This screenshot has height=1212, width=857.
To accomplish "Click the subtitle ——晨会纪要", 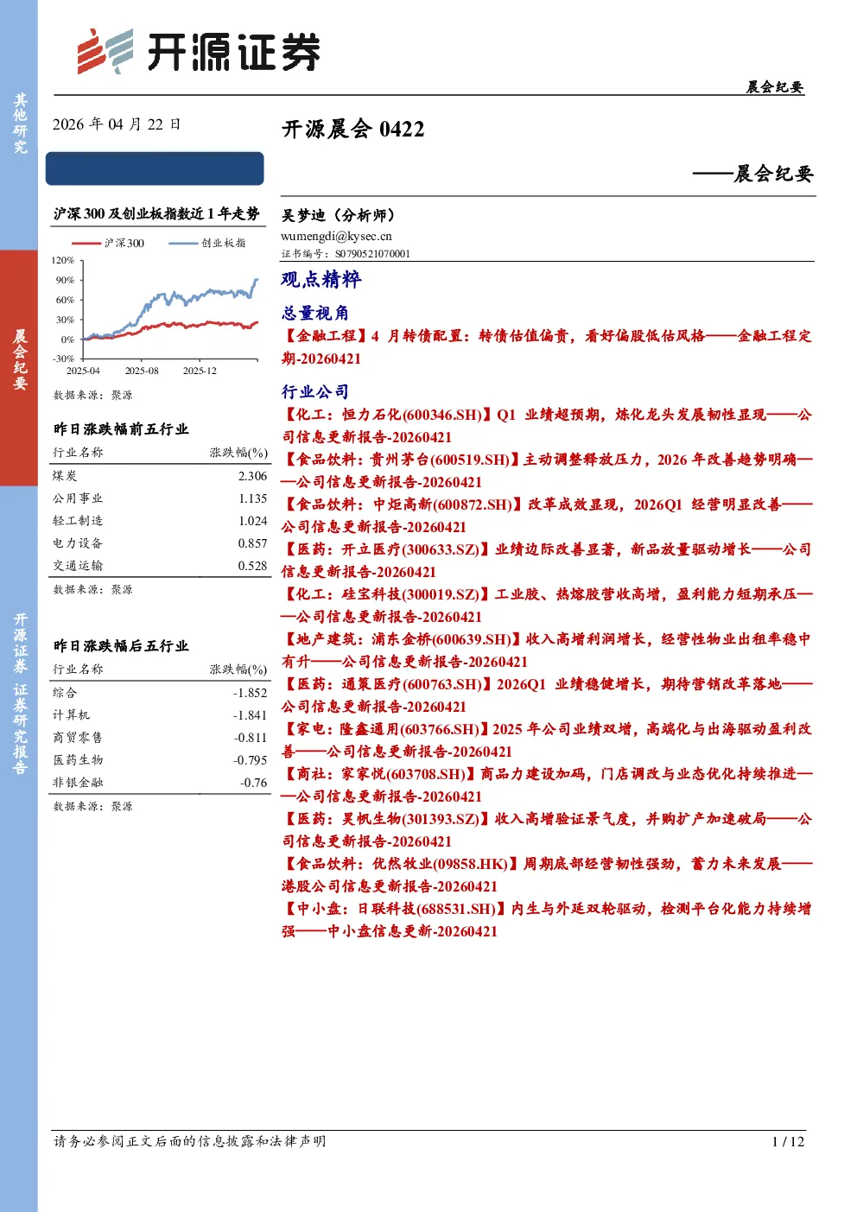I will tap(752, 174).
